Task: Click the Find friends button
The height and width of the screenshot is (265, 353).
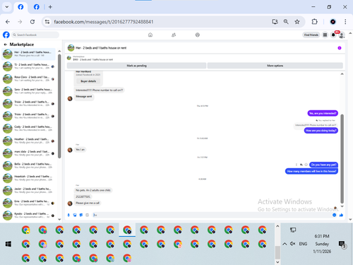Action: point(311,35)
